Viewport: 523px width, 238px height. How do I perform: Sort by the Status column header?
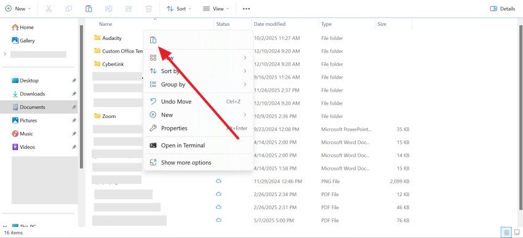tap(223, 24)
